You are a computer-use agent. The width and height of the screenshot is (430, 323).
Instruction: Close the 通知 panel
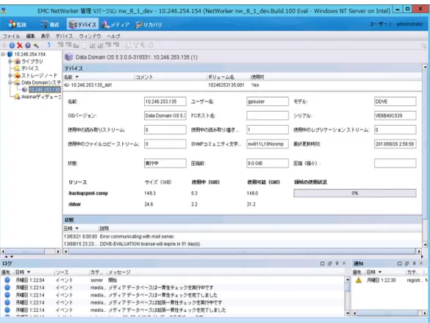(421, 263)
